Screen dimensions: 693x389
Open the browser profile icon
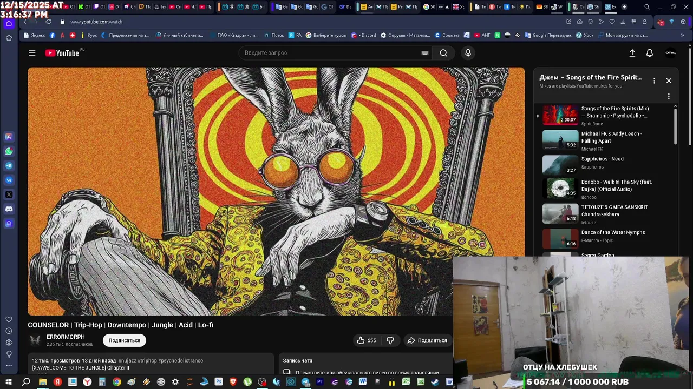644,22
